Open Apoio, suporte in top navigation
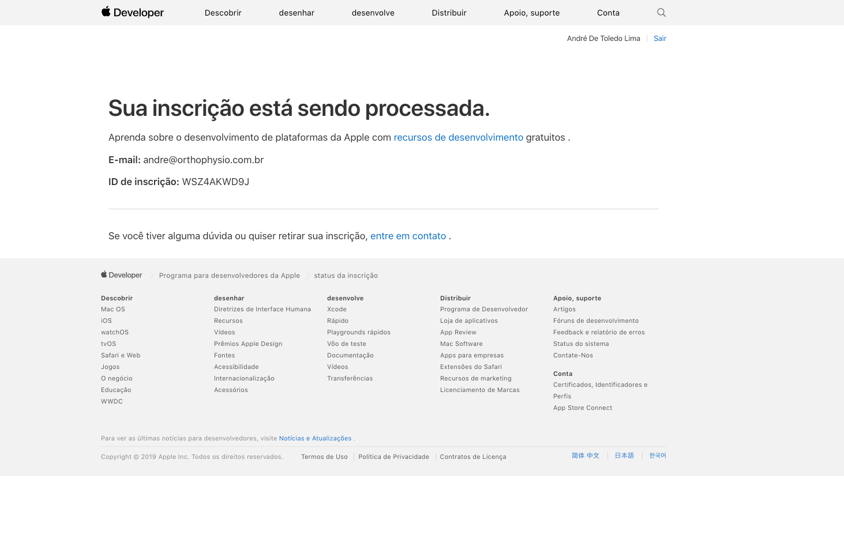 [x=532, y=13]
